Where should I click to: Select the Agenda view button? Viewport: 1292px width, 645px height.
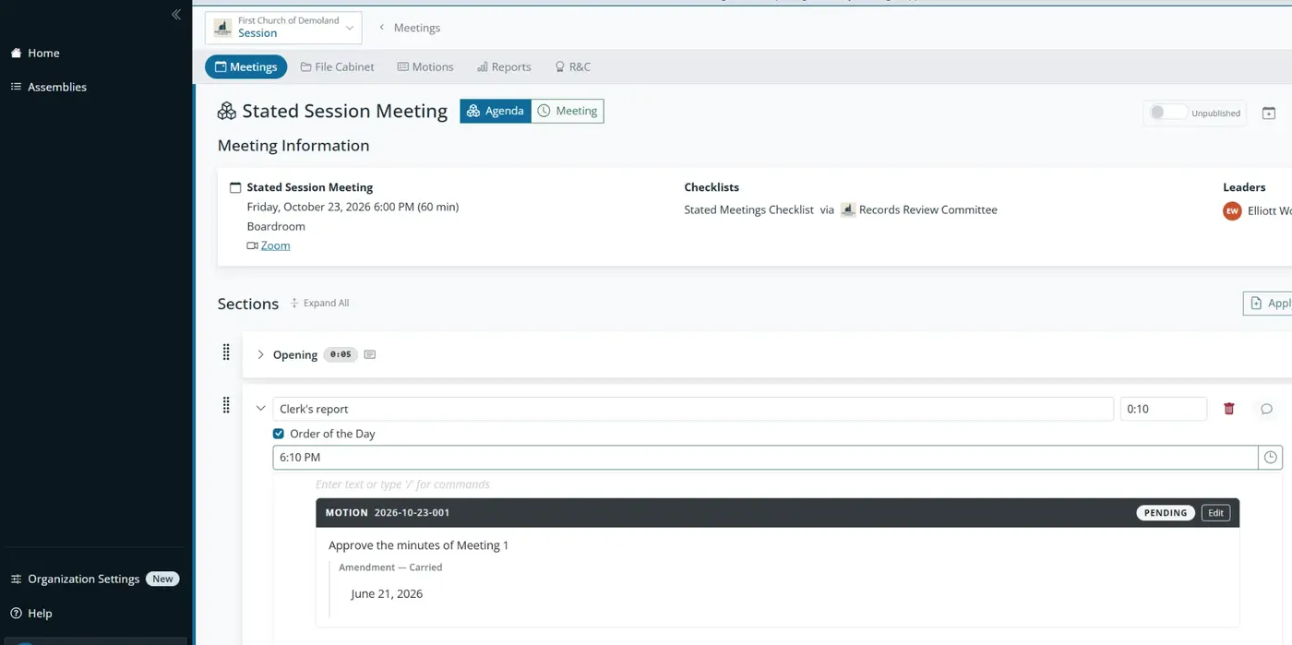tap(496, 111)
